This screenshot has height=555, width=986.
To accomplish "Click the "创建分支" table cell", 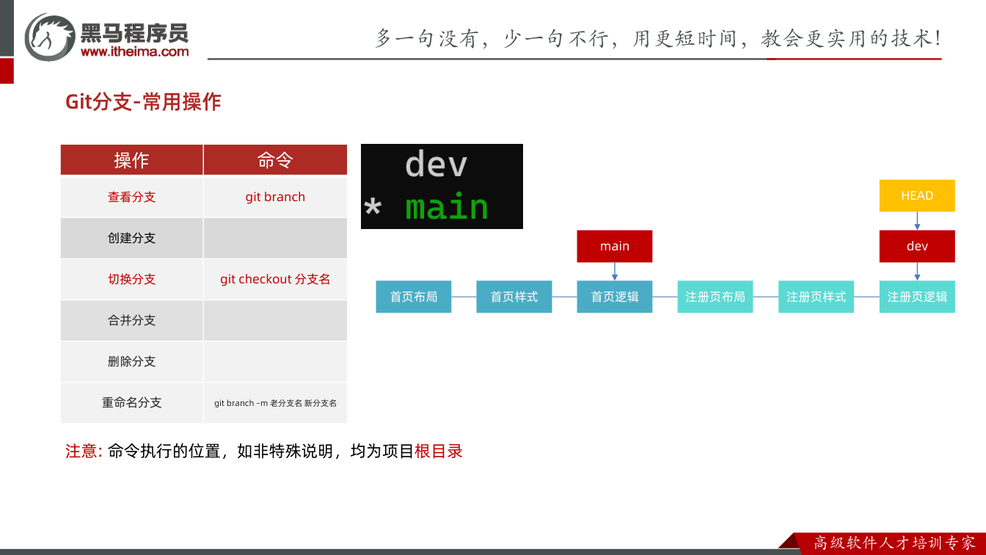I will click(131, 238).
